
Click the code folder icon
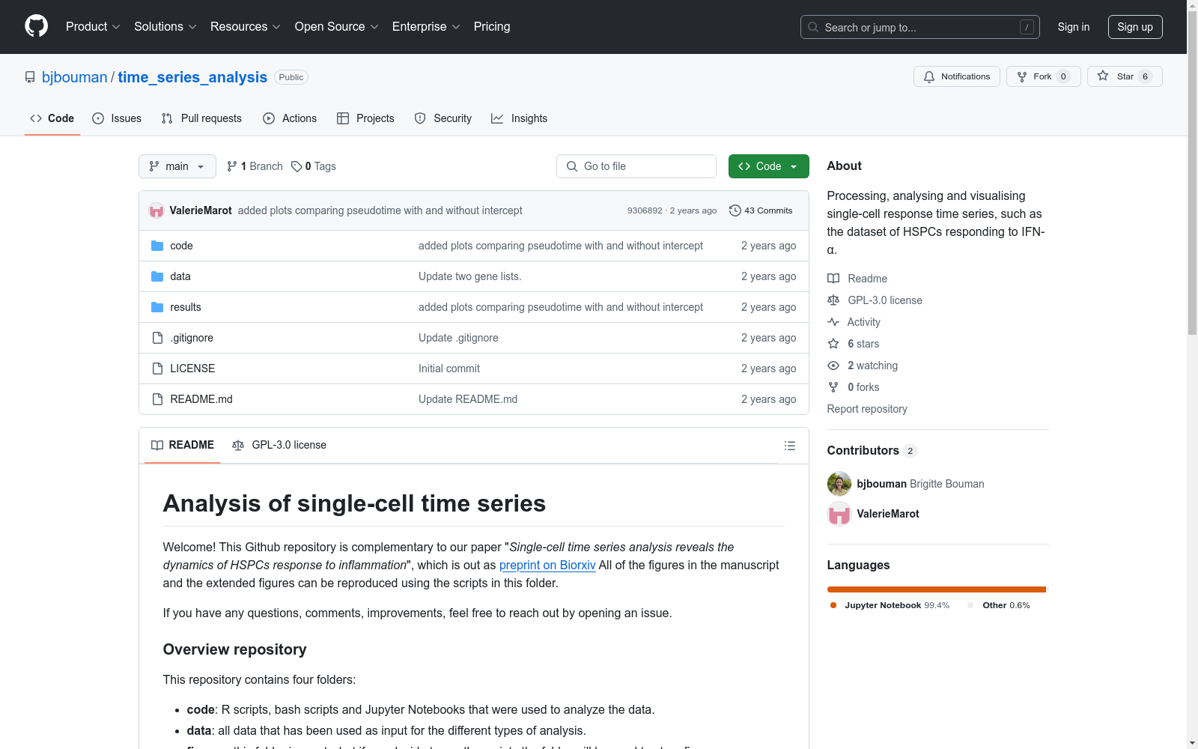click(x=157, y=246)
